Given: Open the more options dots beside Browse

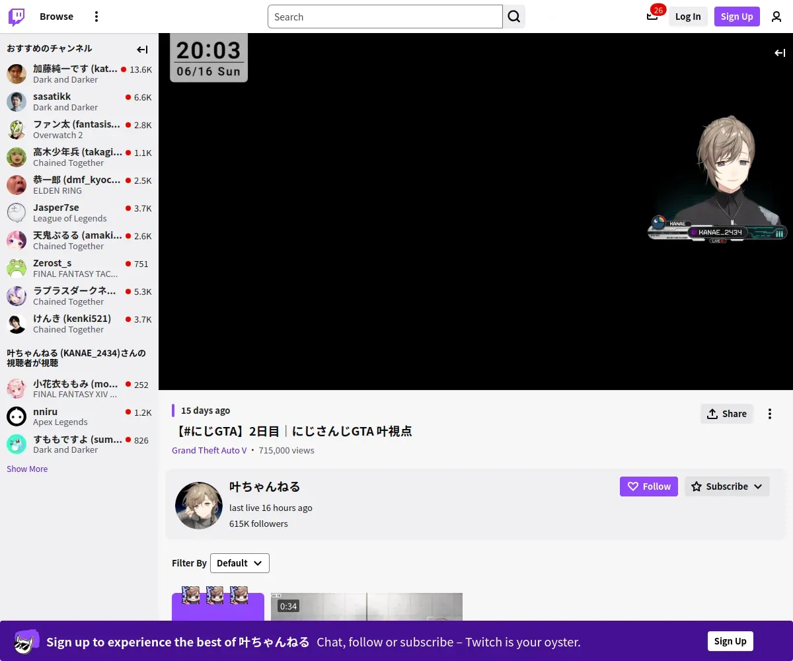Looking at the screenshot, I should [x=96, y=17].
